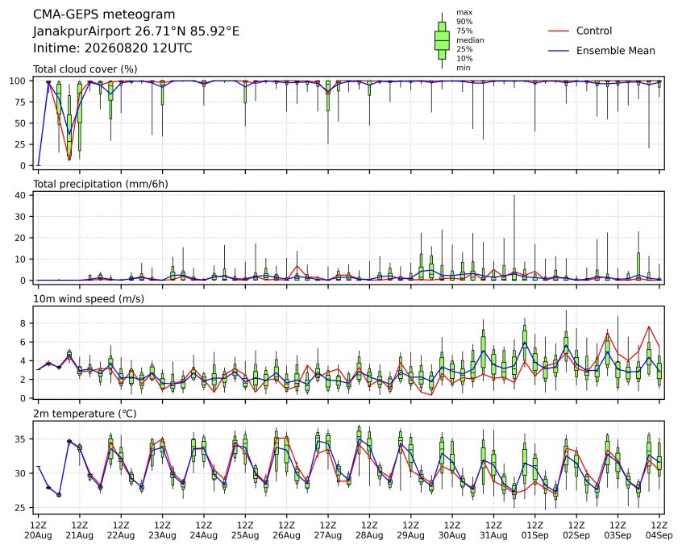This screenshot has width=682, height=549.
Task: Click the cloud cover '75' y-axis tick
Action: pos(20,102)
